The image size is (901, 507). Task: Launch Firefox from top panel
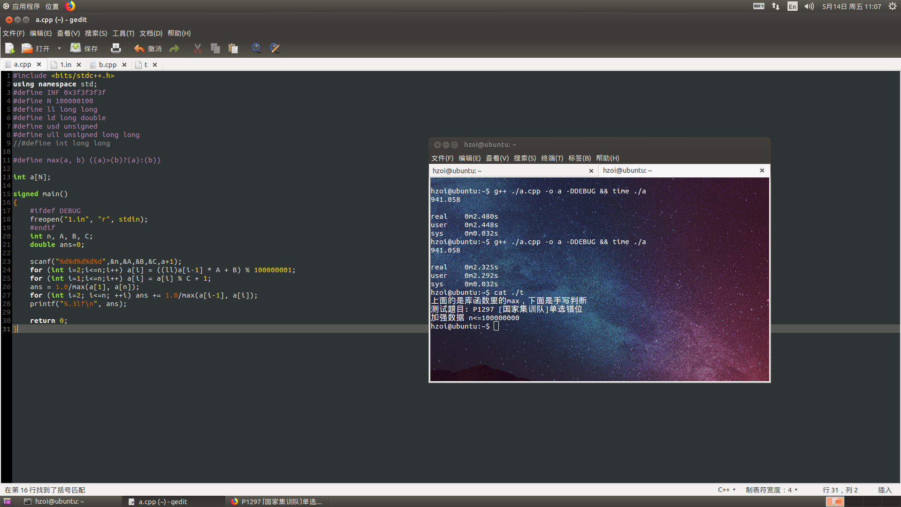click(70, 6)
